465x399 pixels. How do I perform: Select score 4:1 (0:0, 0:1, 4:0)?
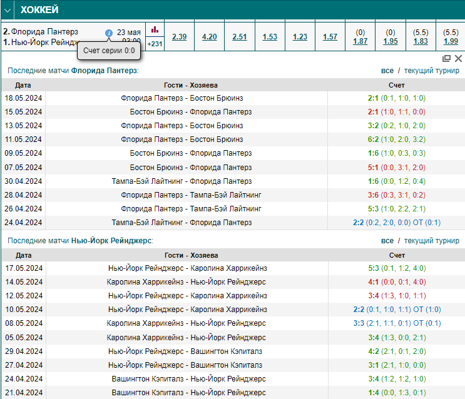(397, 282)
